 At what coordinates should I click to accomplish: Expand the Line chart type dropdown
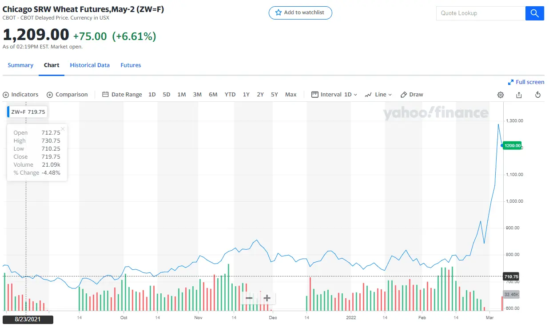pos(378,95)
